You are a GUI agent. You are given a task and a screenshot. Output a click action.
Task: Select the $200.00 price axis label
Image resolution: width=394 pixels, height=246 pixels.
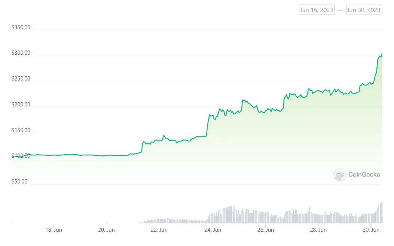click(21, 104)
